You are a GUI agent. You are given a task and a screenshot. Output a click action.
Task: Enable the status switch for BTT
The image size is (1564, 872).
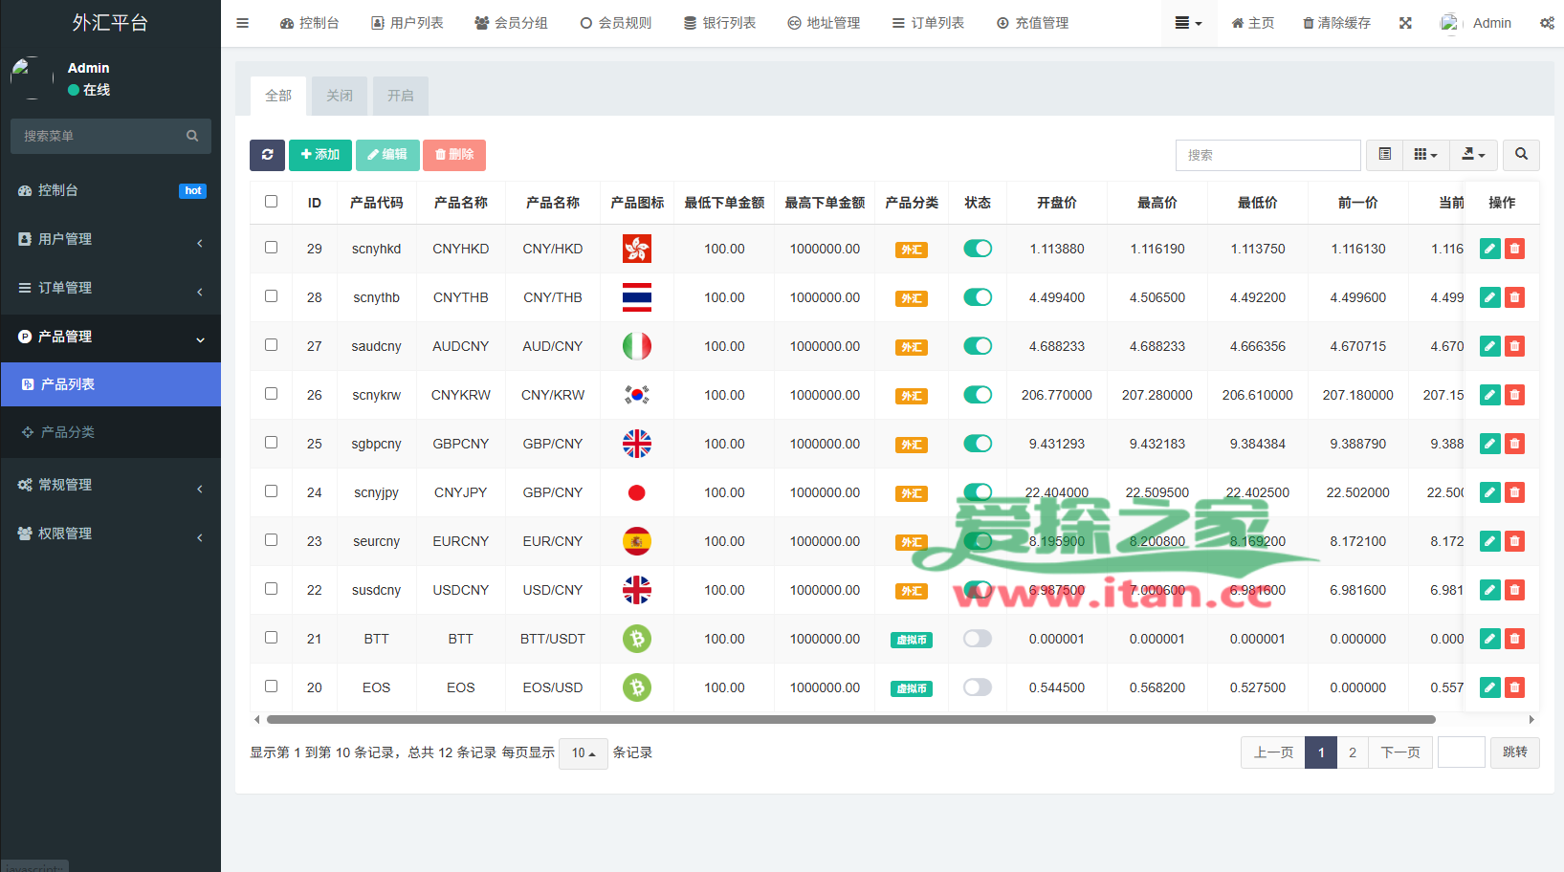click(977, 639)
